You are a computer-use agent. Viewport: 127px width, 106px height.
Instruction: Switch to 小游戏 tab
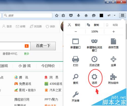[25, 66]
